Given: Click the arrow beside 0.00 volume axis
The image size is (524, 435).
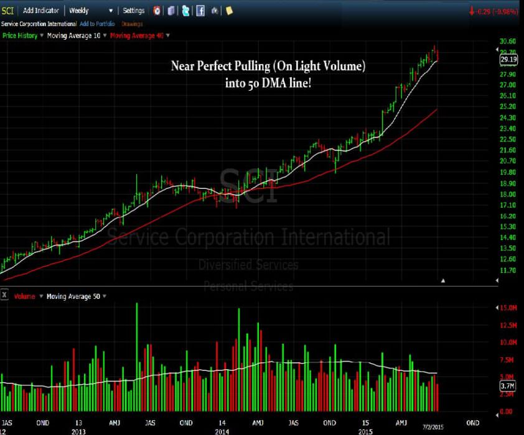Looking at the screenshot, I should (x=497, y=414).
